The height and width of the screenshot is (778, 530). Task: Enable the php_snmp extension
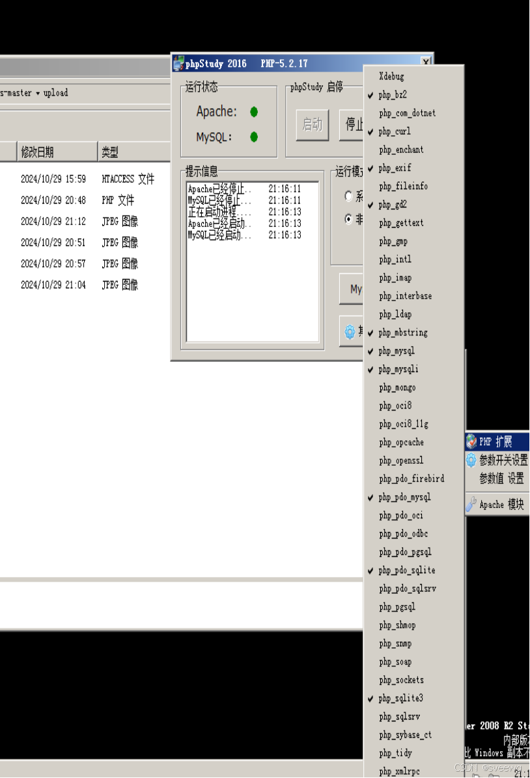coord(414,643)
